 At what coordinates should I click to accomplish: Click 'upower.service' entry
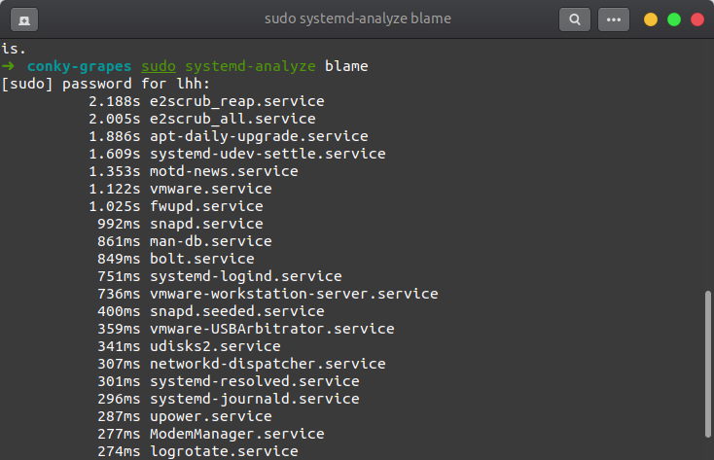211,416
